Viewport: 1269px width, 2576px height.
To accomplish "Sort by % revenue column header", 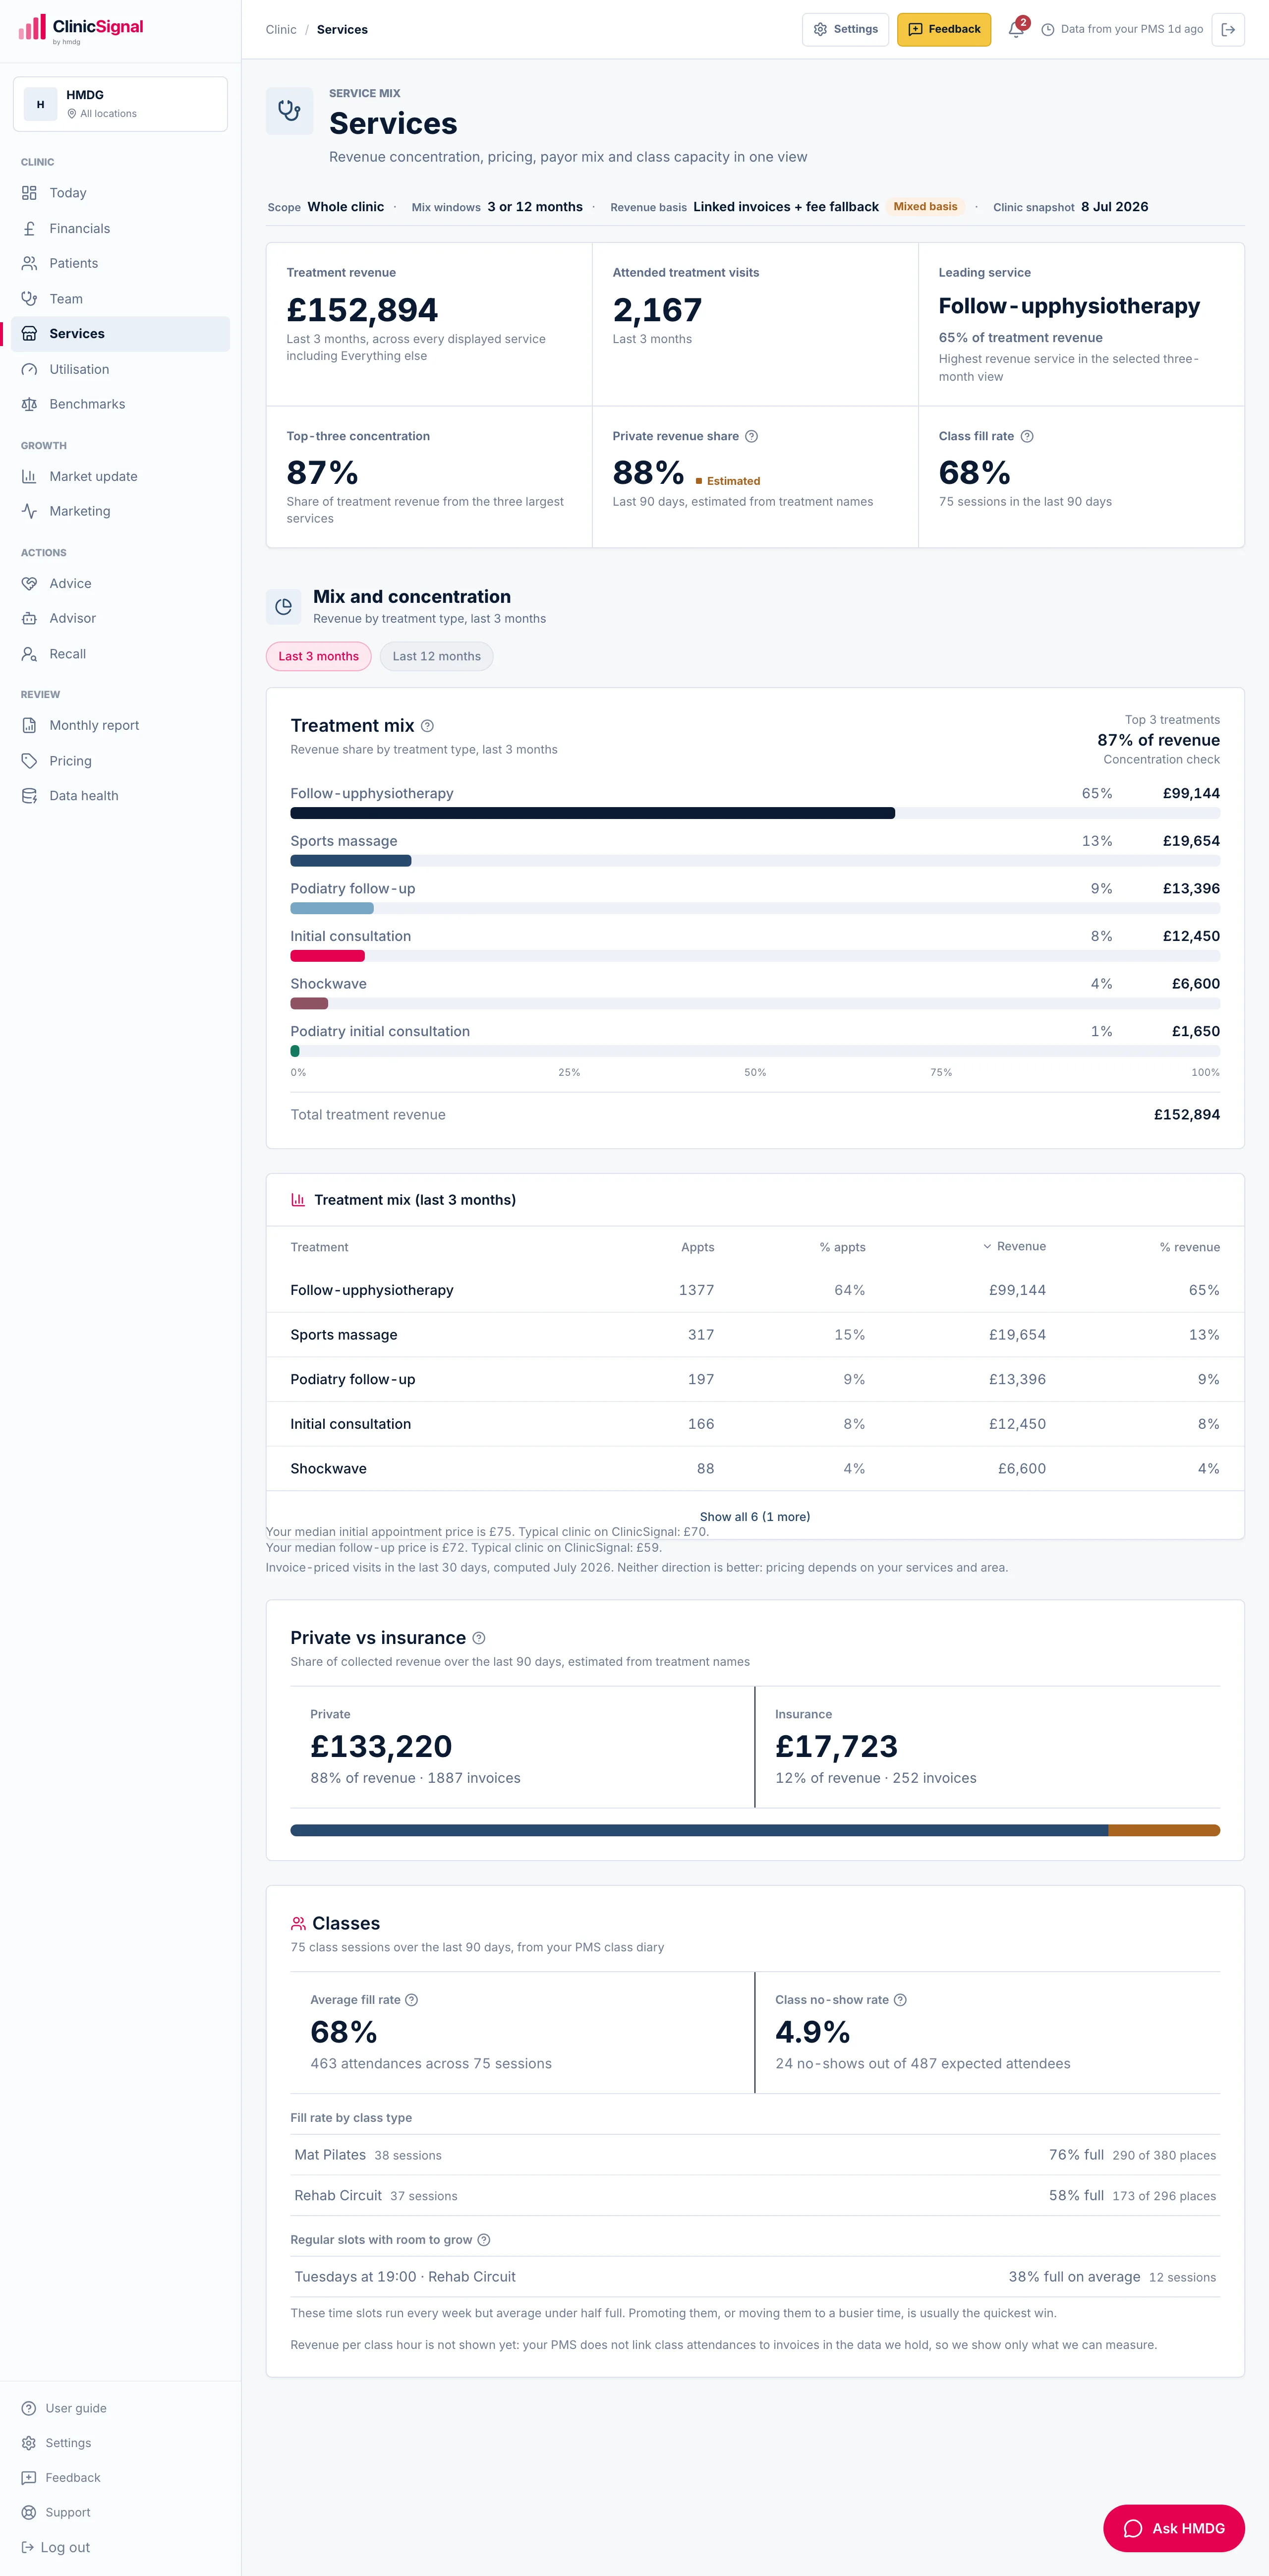I will (x=1189, y=1247).
